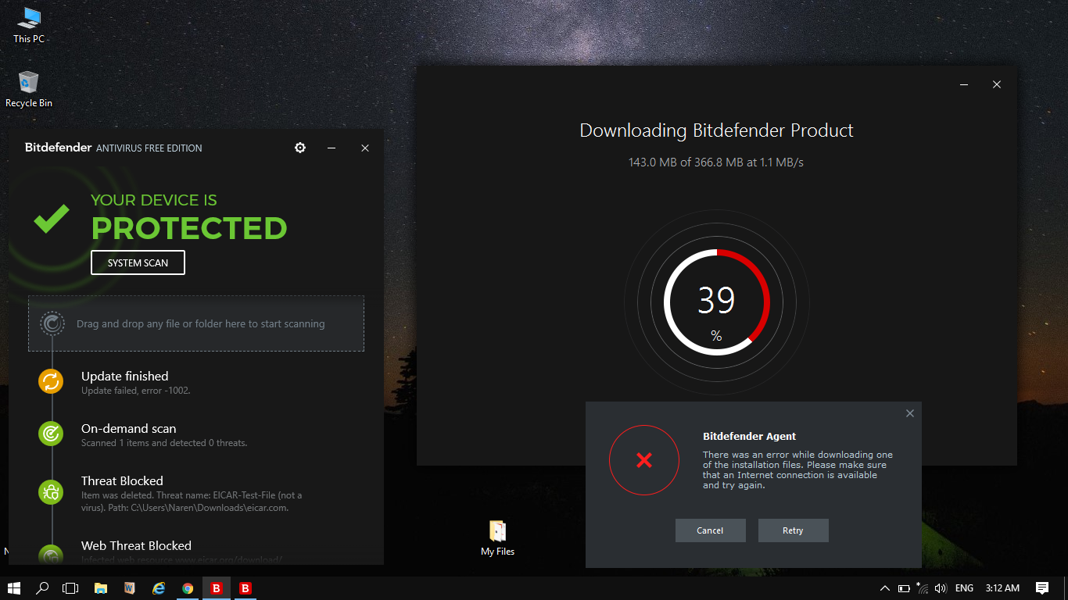Minimize the Bitdefender Antivirus Free window
The width and height of the screenshot is (1068, 600).
(332, 148)
